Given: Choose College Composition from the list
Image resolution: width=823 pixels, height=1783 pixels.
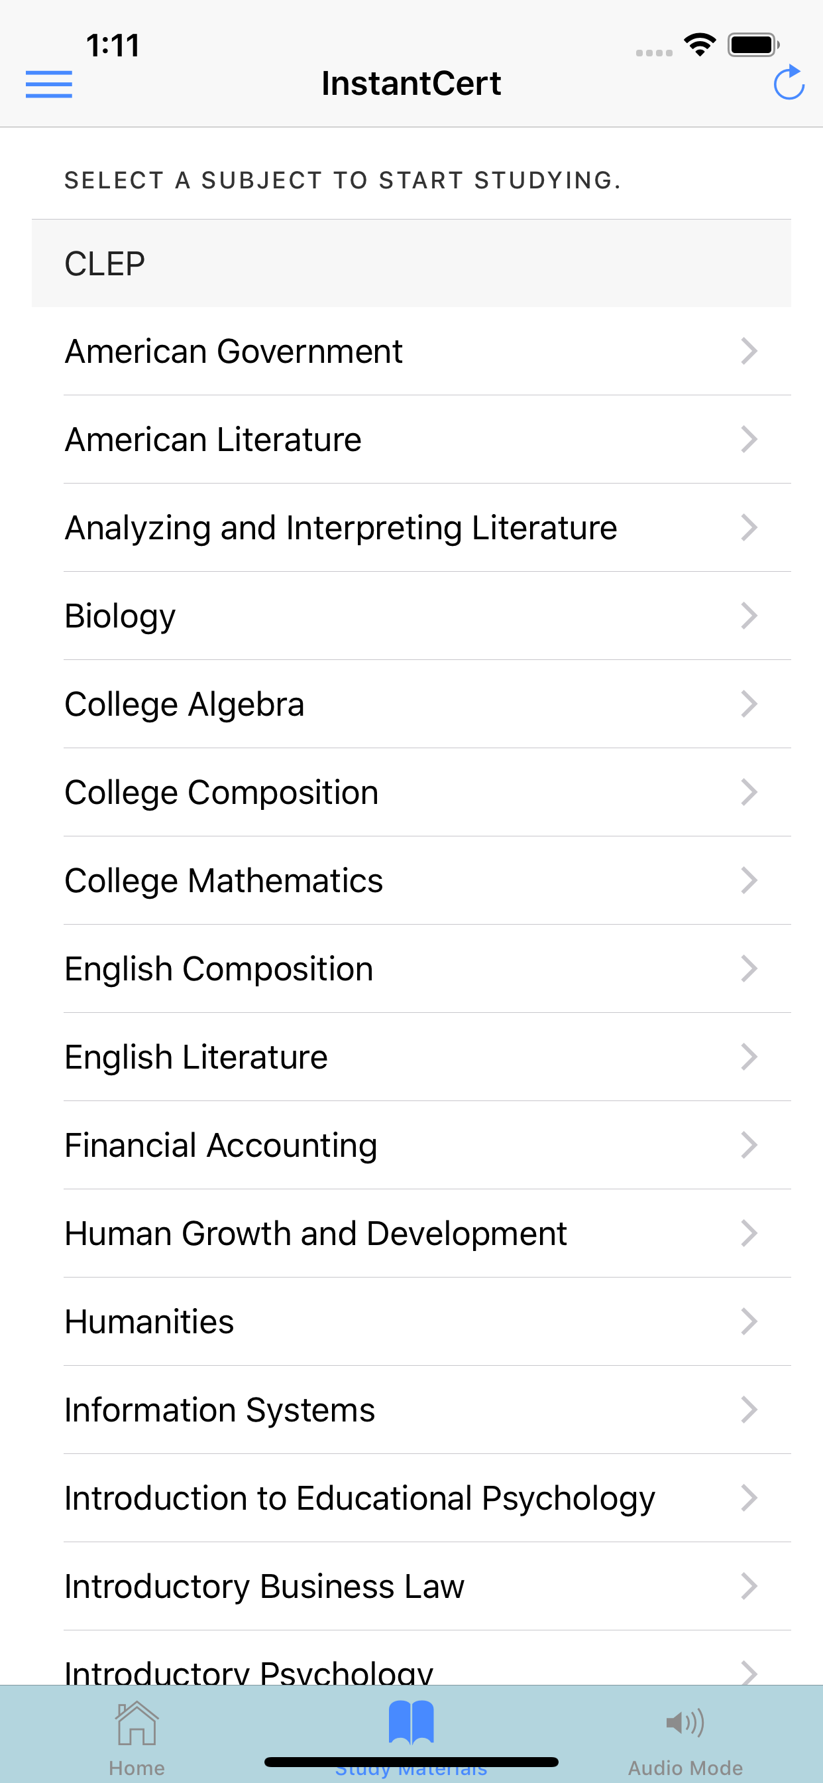Looking at the screenshot, I should pos(221,793).
